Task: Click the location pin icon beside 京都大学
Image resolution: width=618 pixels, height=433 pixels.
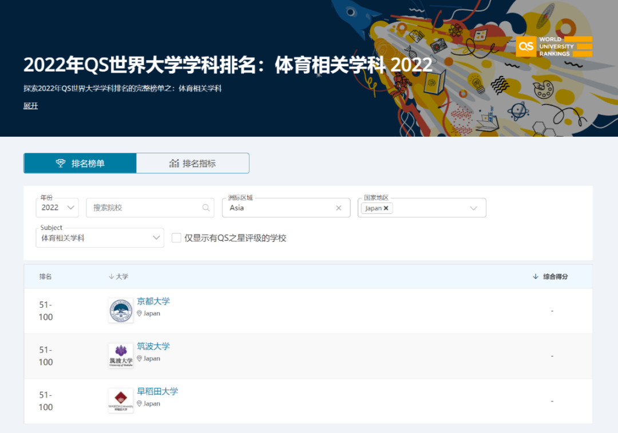Action: pyautogui.click(x=139, y=313)
